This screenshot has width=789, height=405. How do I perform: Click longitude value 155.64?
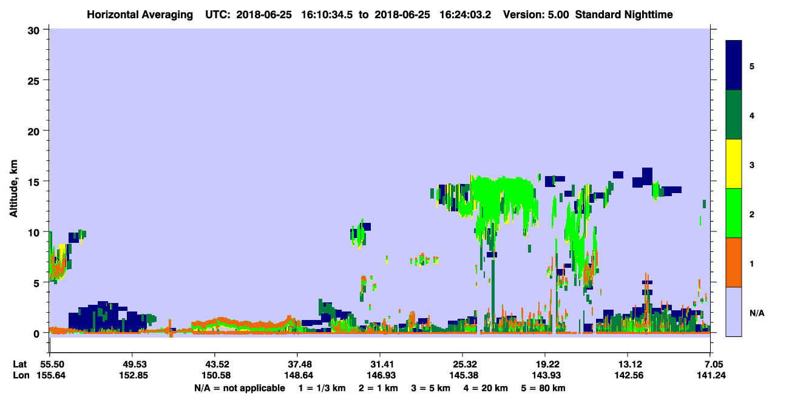pos(50,375)
